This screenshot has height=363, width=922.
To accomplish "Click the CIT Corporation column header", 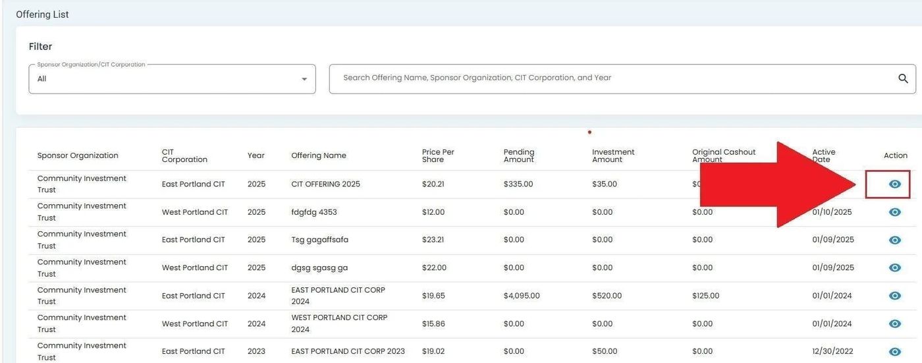I will click(184, 155).
